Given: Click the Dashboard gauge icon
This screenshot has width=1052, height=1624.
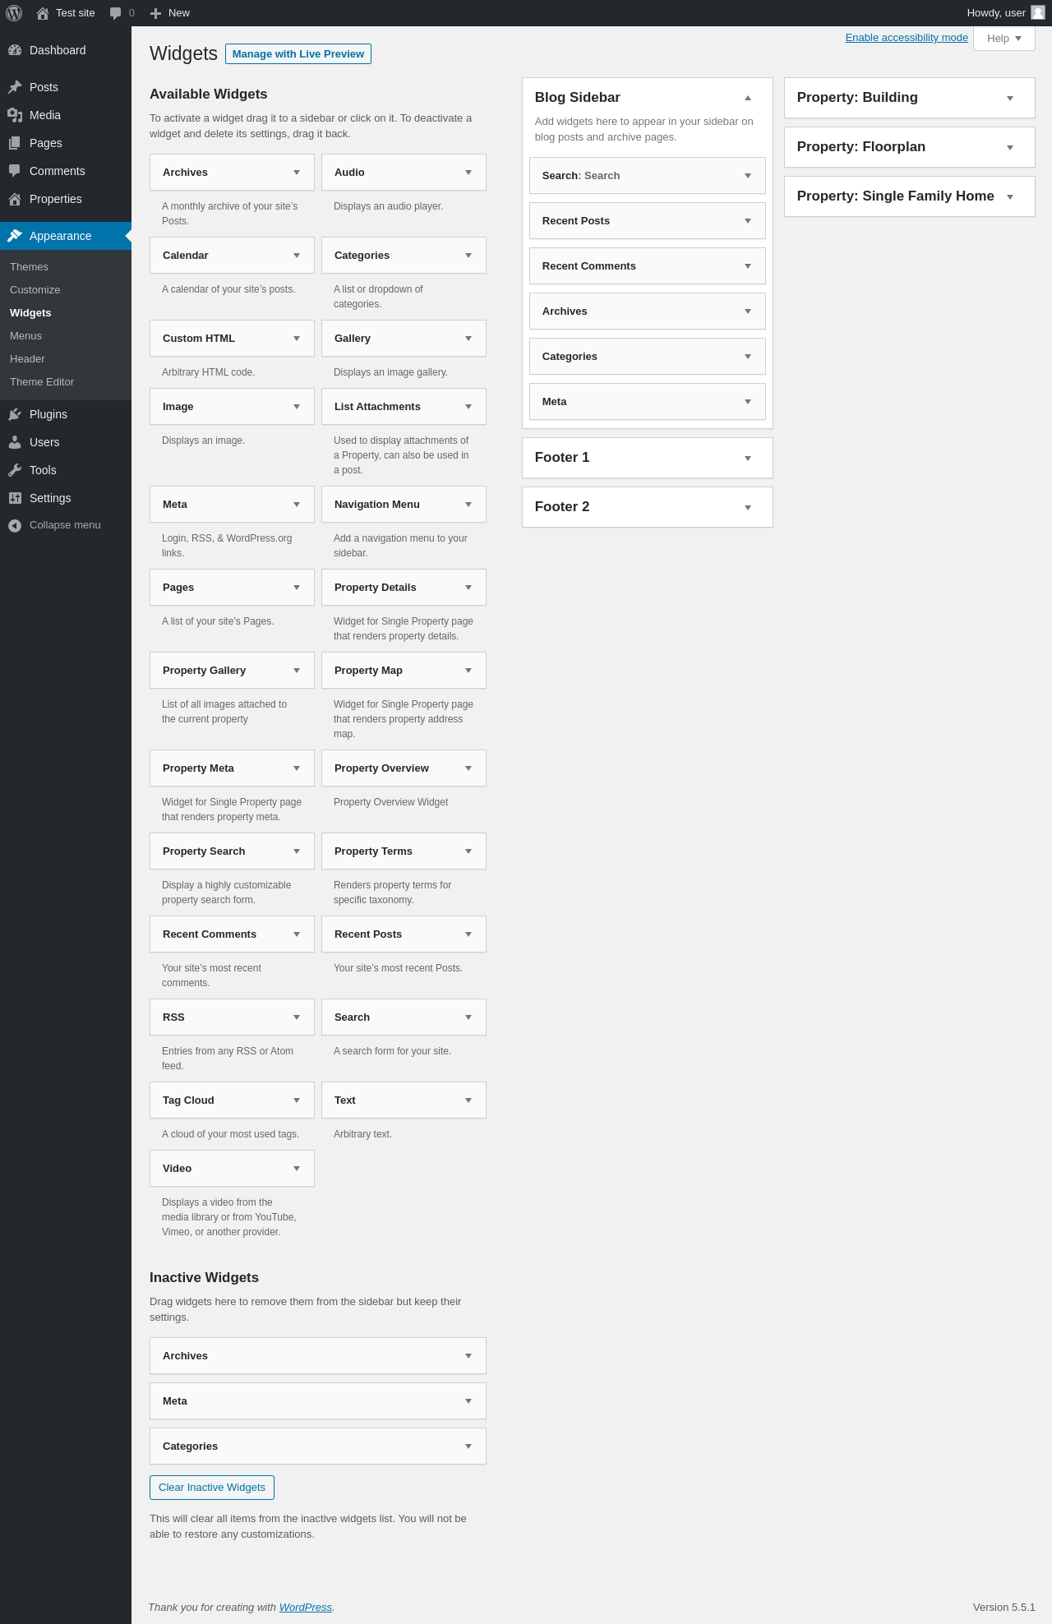Looking at the screenshot, I should 15,50.
